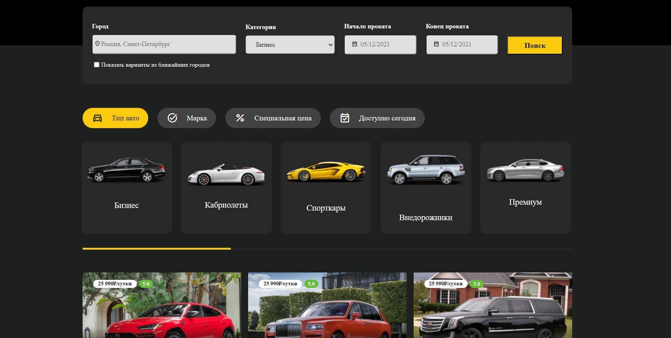Viewport: 671px width, 338px height.
Task: Select the Тип авто filter tab
Action: [115, 118]
